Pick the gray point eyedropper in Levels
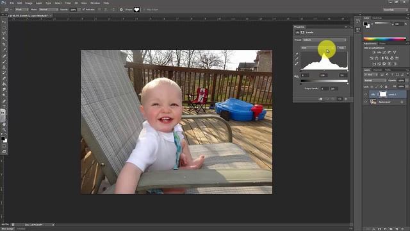Screen dimensions: 410x231 click(297, 58)
